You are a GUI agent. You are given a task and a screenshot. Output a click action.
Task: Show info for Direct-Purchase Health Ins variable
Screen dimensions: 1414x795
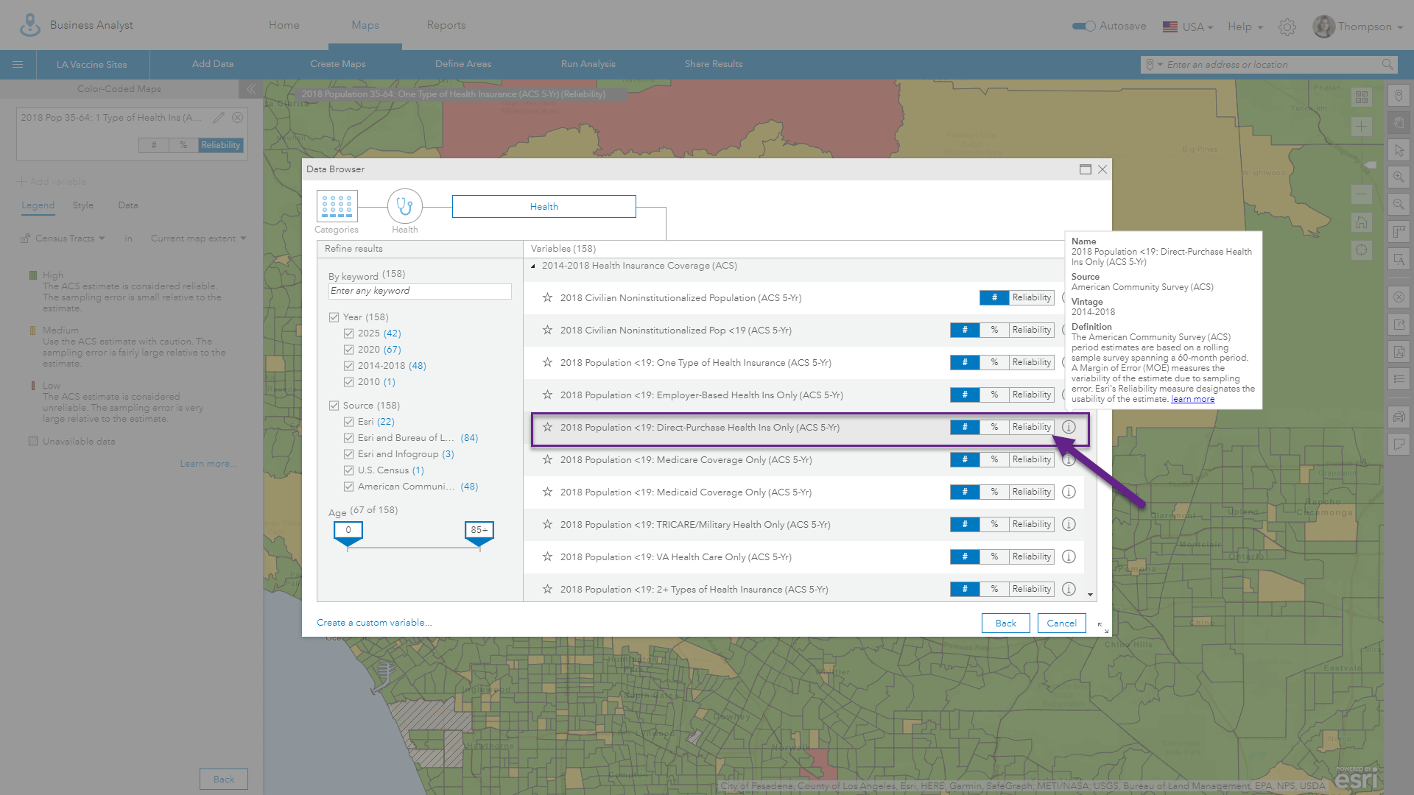[1069, 427]
